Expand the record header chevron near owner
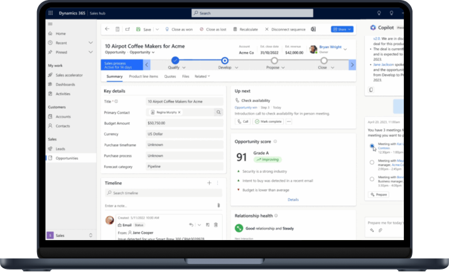The image size is (449, 272). (x=345, y=49)
